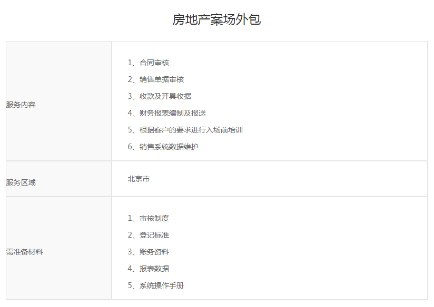Select material item 审核制度

(154, 218)
